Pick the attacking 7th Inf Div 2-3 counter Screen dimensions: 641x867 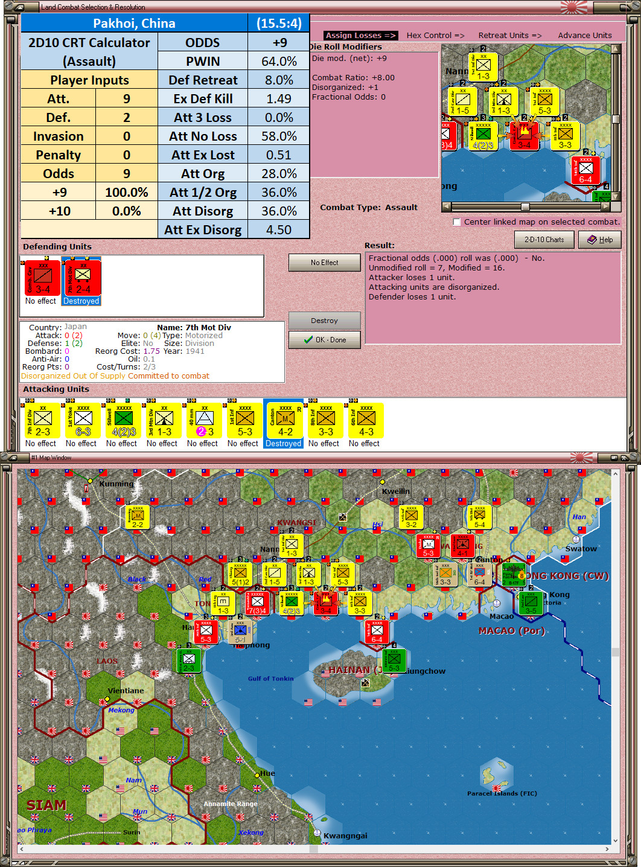pos(42,420)
